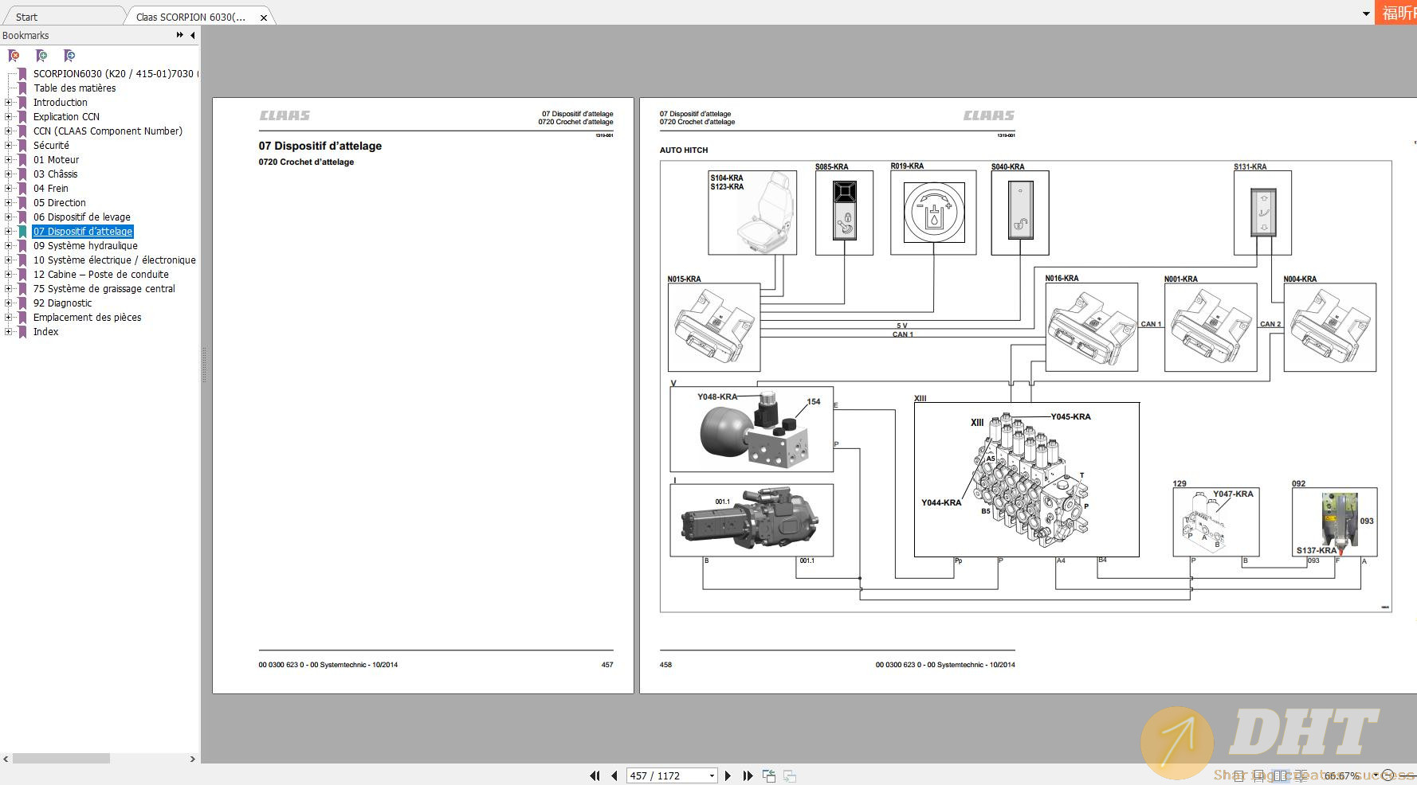Expand the Explication CCN node
The height and width of the screenshot is (785, 1417).
[9, 116]
